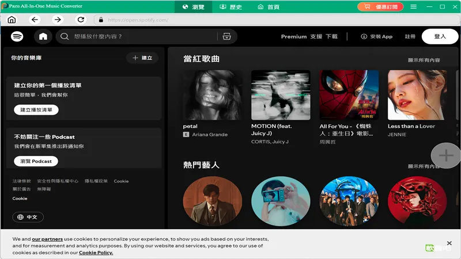Click the 當紅歌曲 section heading
Image resolution: width=461 pixels, height=259 pixels.
tap(201, 59)
